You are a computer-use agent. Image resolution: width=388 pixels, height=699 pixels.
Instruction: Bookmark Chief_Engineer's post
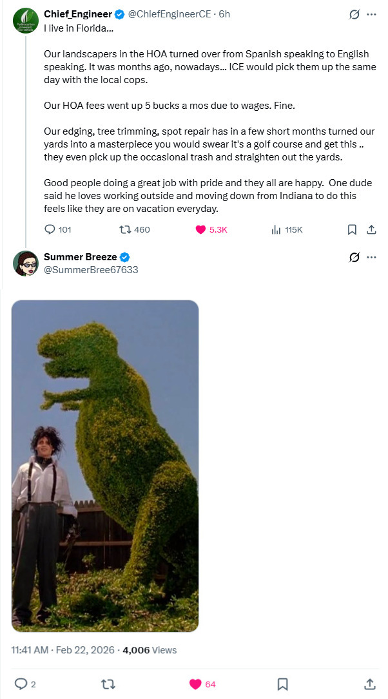tap(352, 229)
